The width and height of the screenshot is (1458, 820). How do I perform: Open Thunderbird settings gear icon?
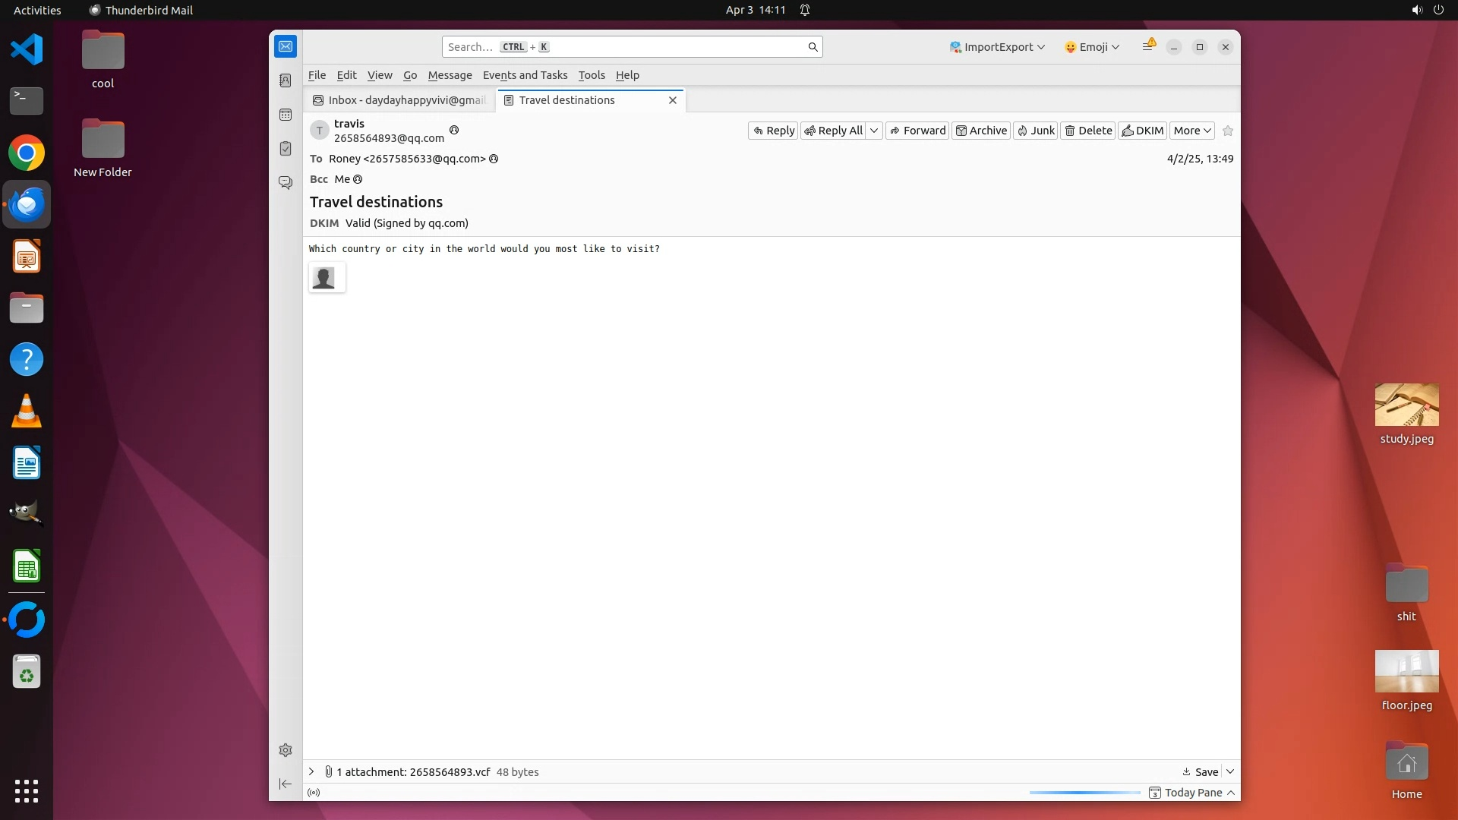[286, 750]
